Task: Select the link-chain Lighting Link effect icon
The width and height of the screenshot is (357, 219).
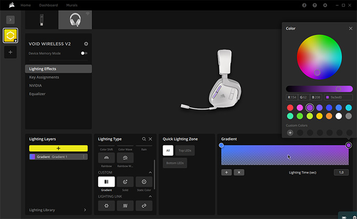Action: pos(144,206)
